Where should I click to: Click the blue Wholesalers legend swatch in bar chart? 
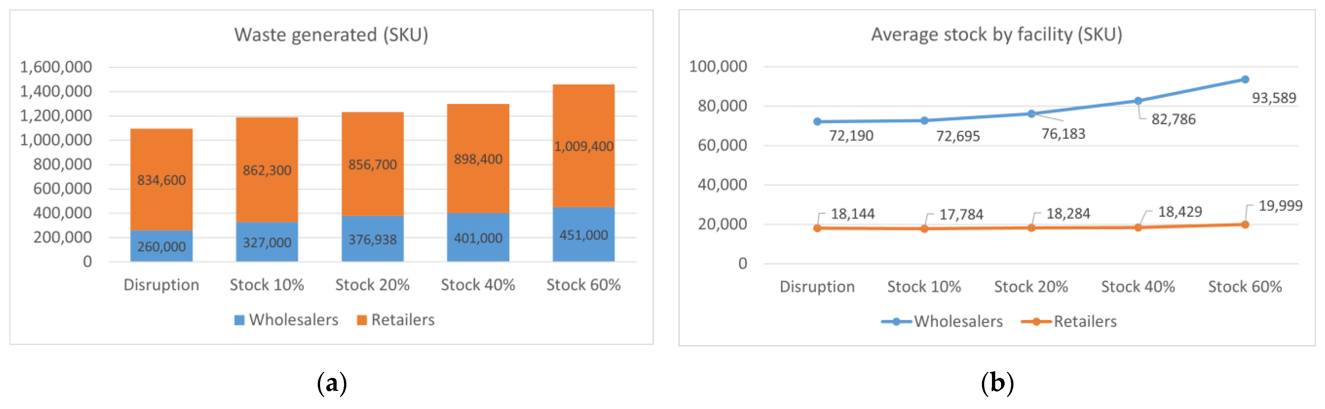[x=239, y=320]
